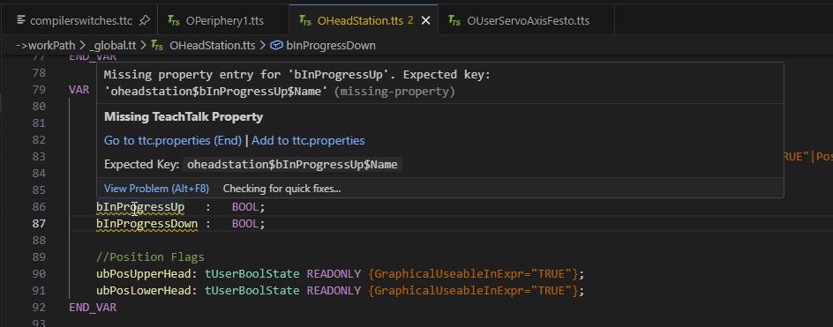Click the 'Missing TeachTalk Property' heading
This screenshot has width=833, height=327.
(184, 116)
